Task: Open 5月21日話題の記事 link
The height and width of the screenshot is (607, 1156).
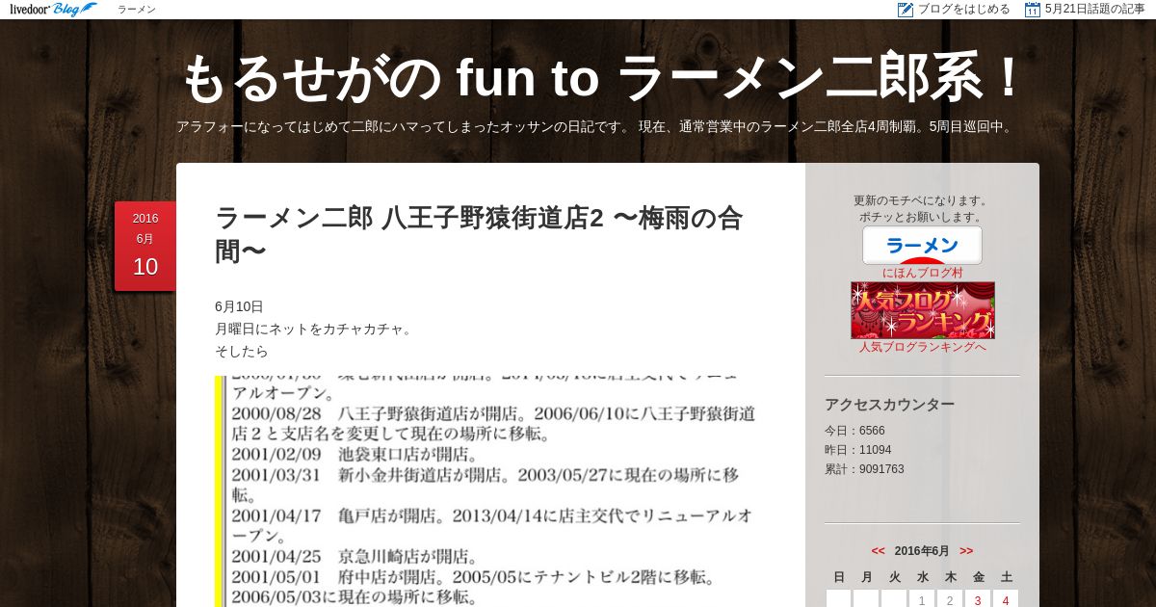Action: point(1095,10)
